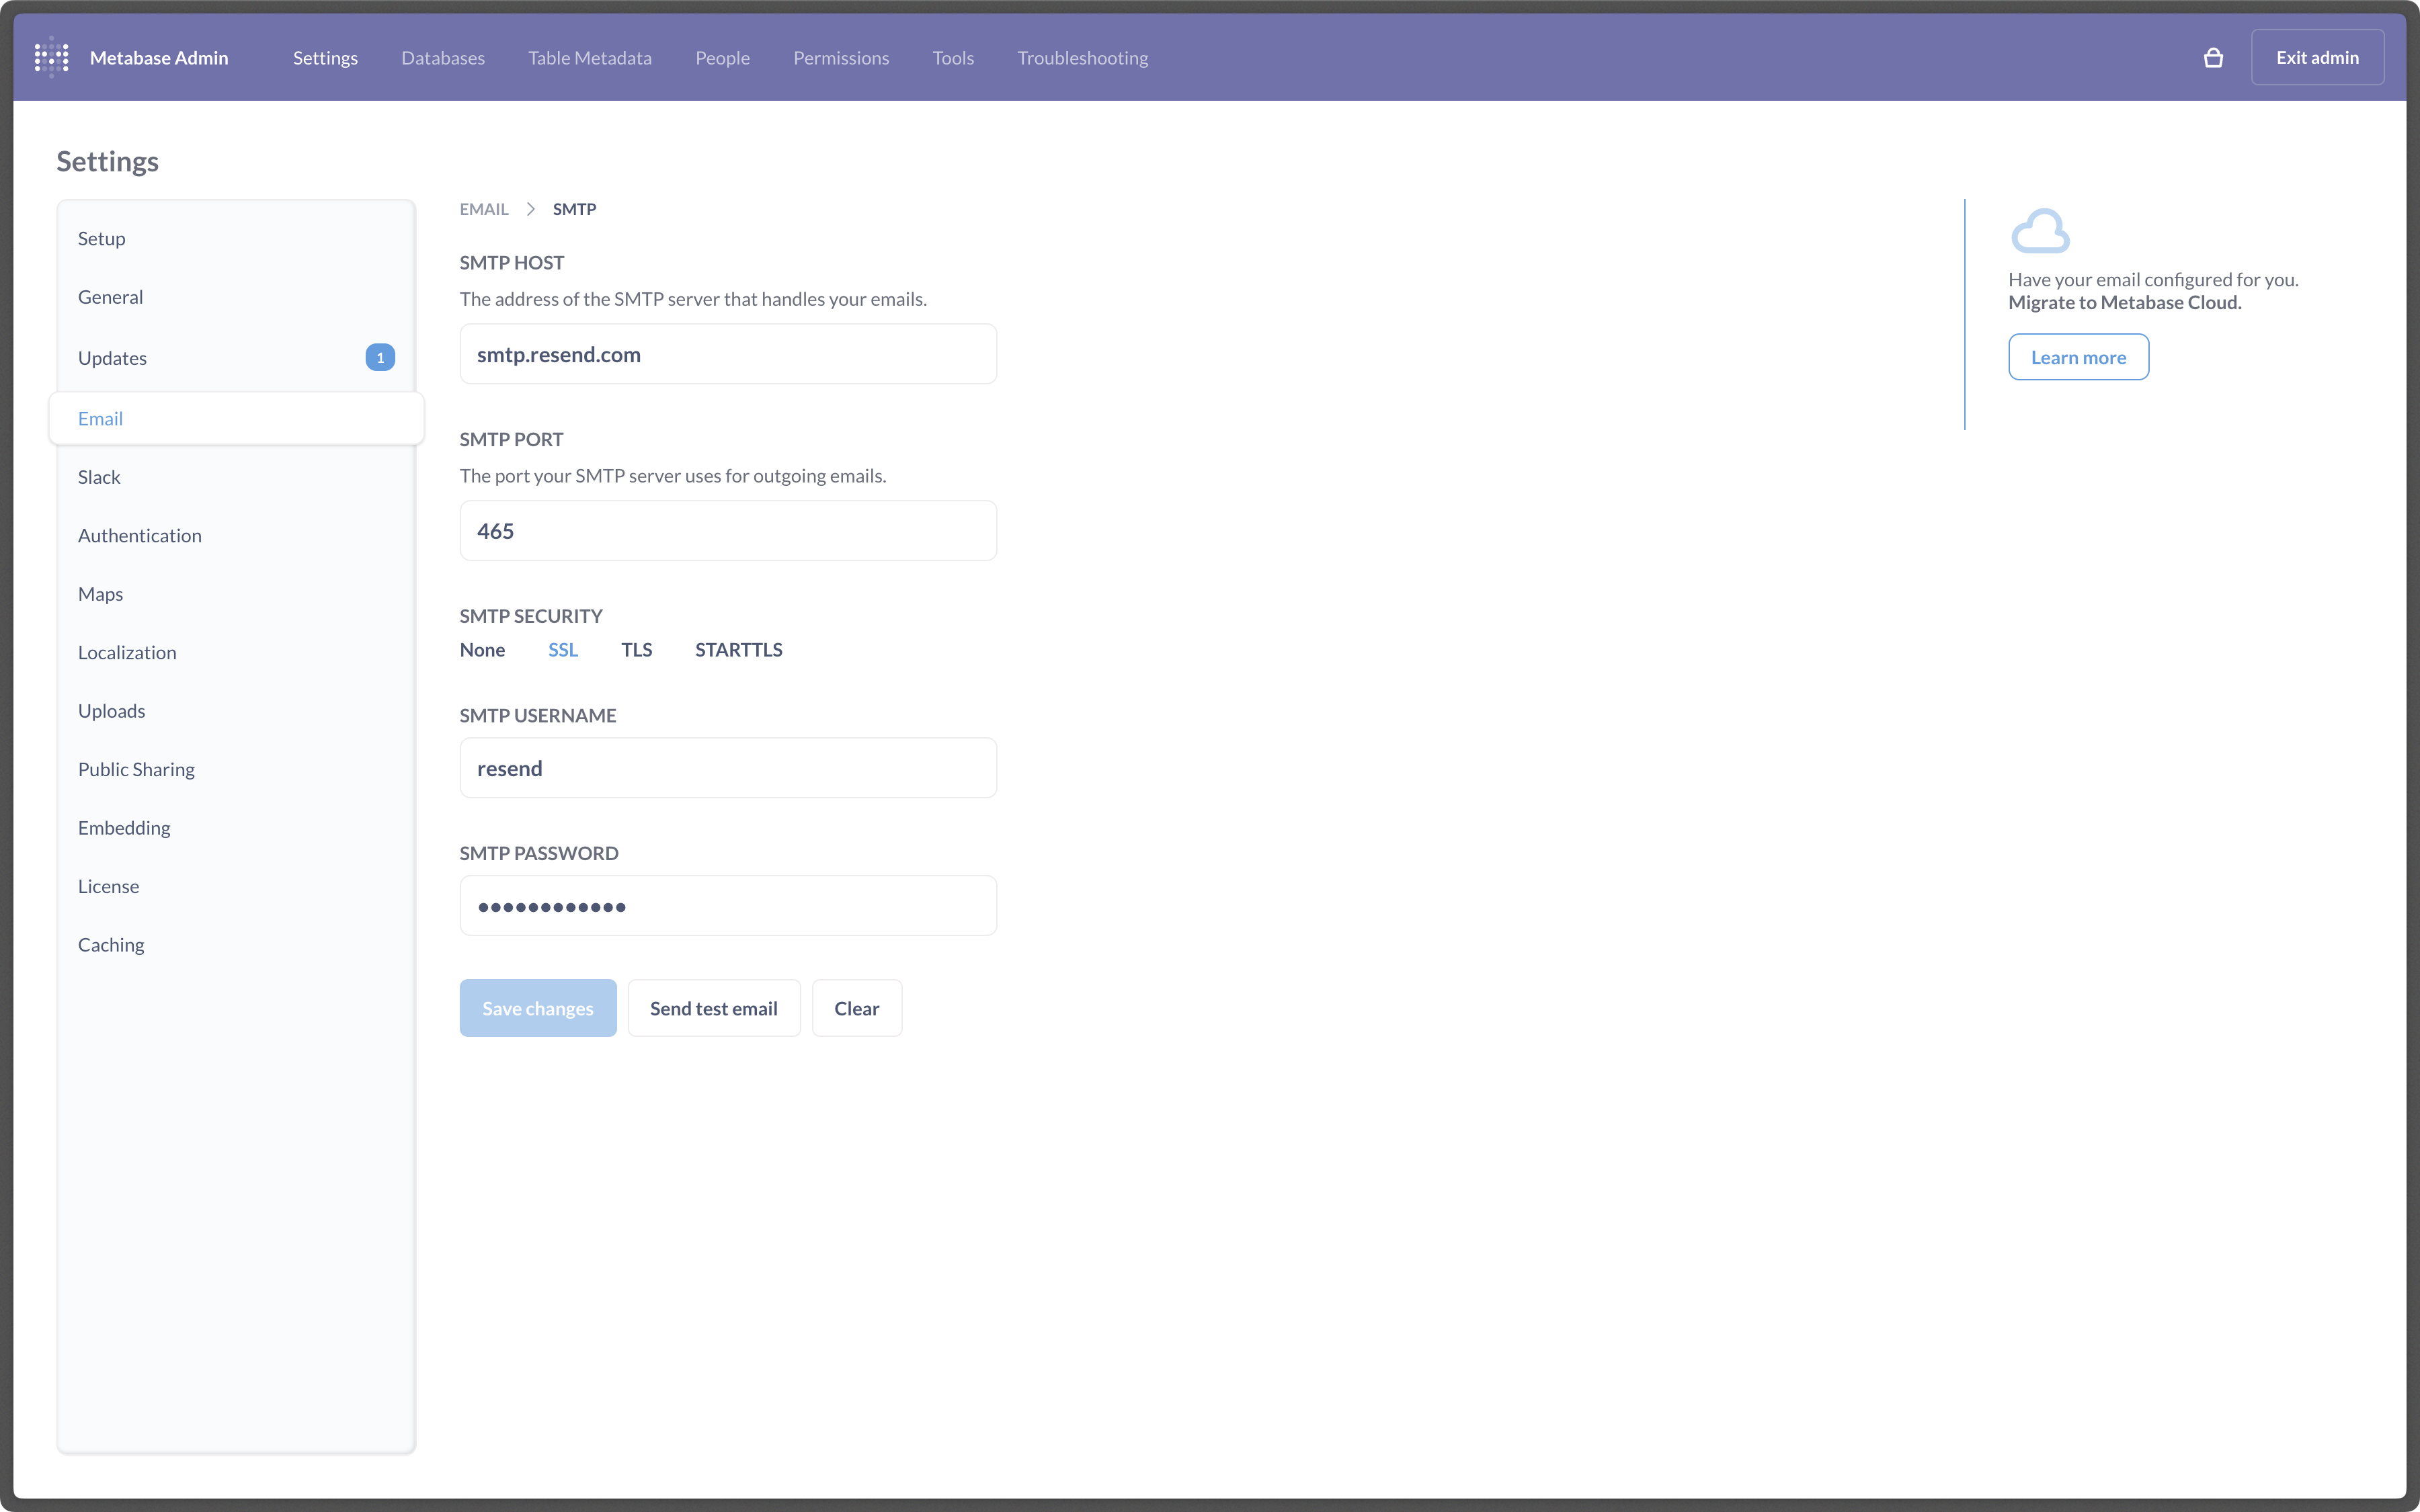
Task: Focus the SMTP port input field
Action: 728,531
